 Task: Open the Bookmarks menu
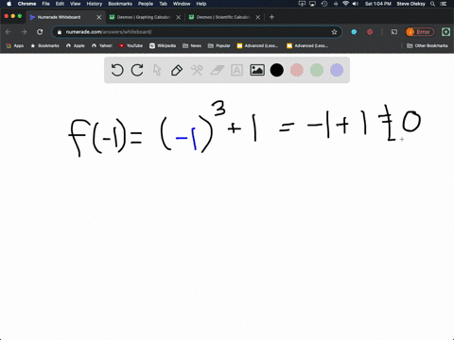[120, 4]
